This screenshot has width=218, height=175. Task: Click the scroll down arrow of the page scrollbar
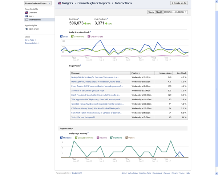pos(217,174)
